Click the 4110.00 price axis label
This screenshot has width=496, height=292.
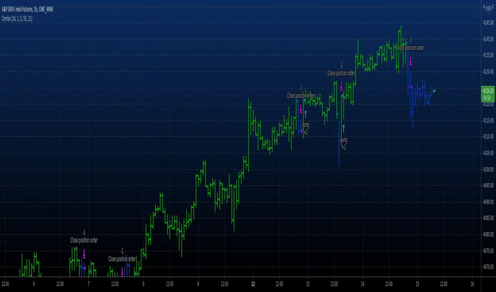tap(488, 136)
